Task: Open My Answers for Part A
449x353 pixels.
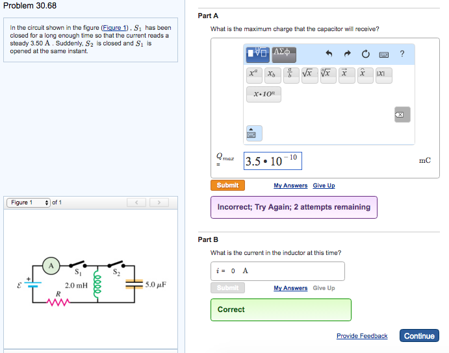Action: 290,186
